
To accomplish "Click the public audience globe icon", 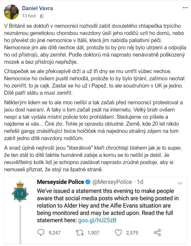I will (x=42, y=16).
